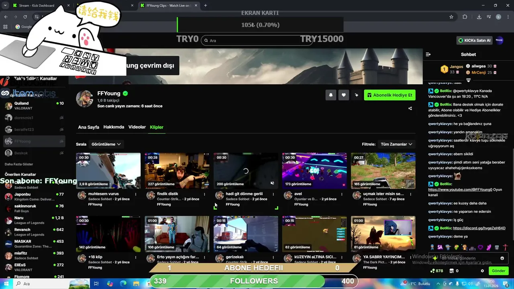Open the findik distik clip thumbnail
Screen dimensions: 514x289
pyautogui.click(x=177, y=171)
